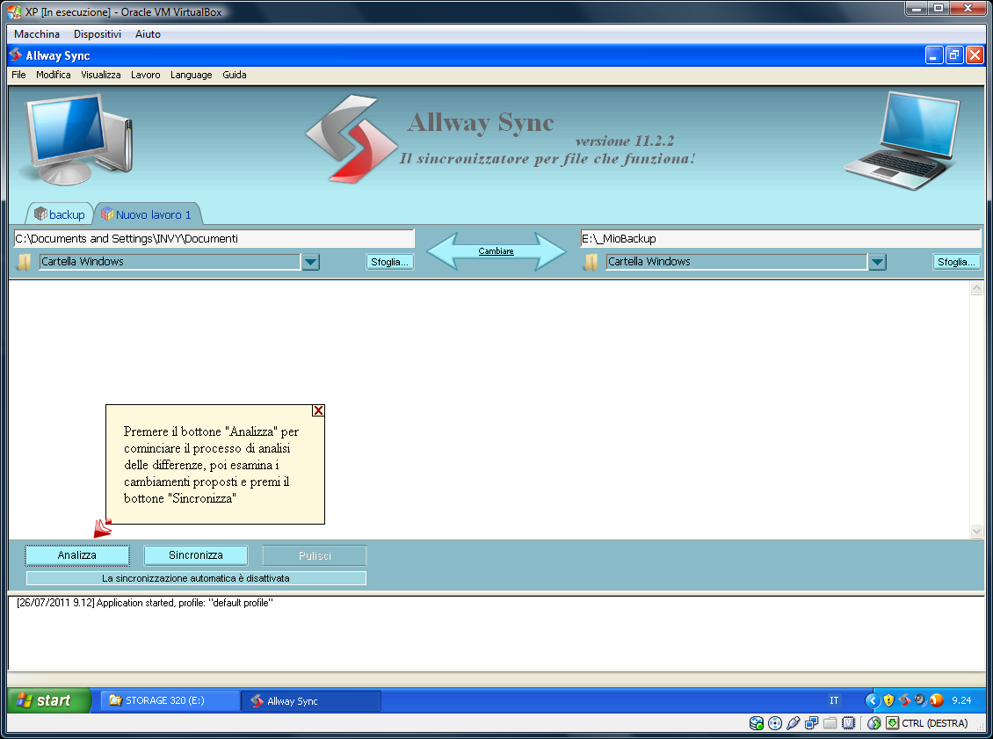Click the VirtualBox optical disc icon
Screen dimensions: 993x739
click(x=774, y=723)
